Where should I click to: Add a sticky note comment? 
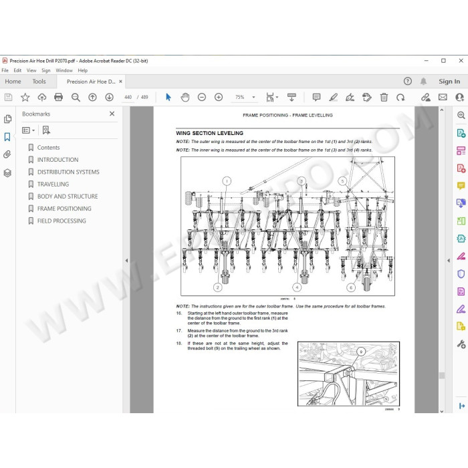(x=316, y=98)
